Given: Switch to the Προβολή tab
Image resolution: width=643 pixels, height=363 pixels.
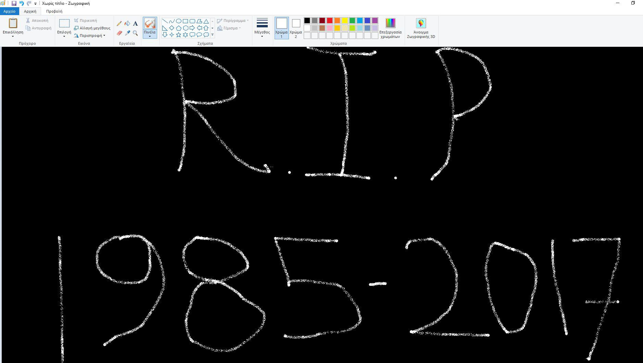Looking at the screenshot, I should (x=54, y=11).
